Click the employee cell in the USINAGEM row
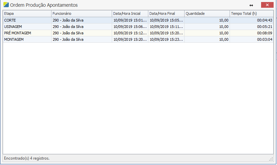Image resolution: width=277 pixels, height=165 pixels. click(x=81, y=27)
